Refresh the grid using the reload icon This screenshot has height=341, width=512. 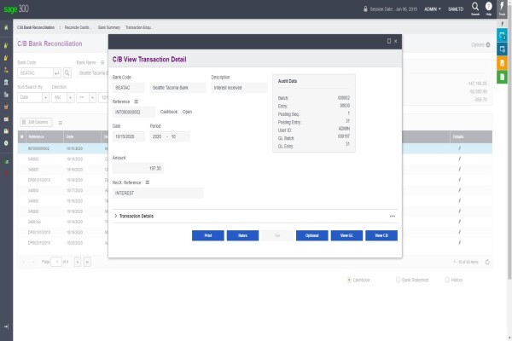(x=487, y=262)
